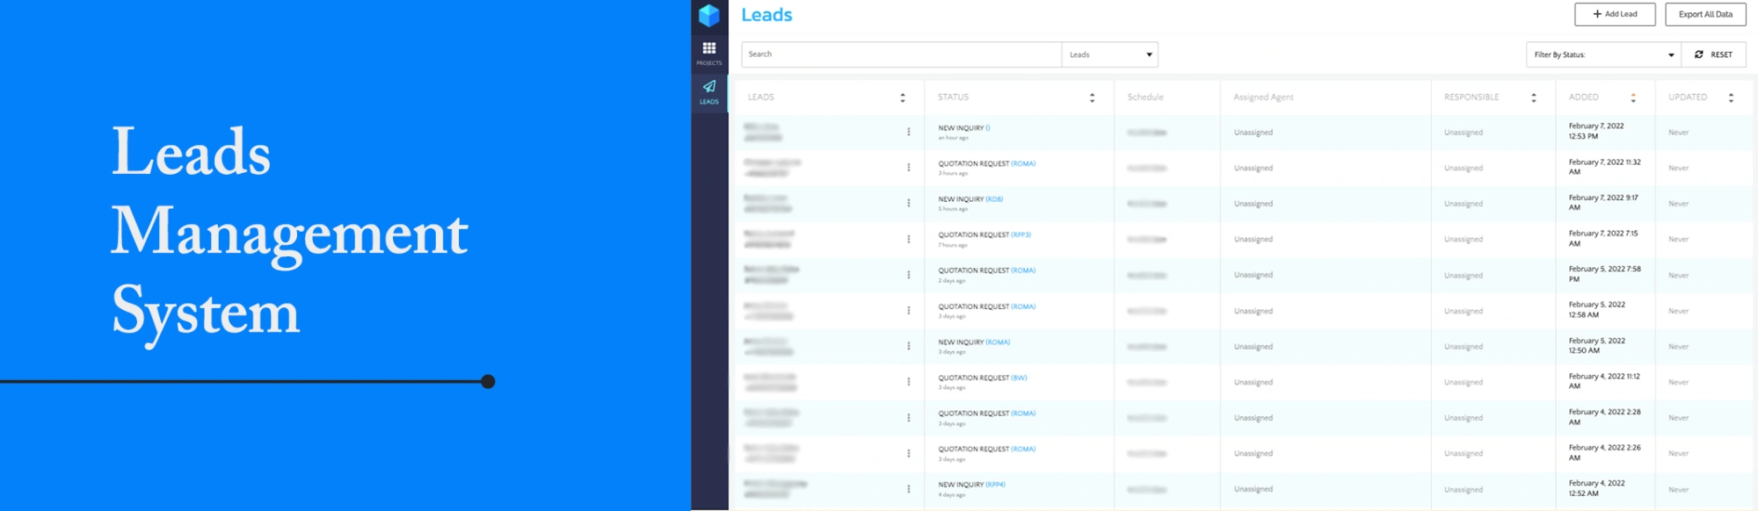Open row options for the RDB inquiry
Viewport: 1758px width, 511px height.
pyautogui.click(x=909, y=203)
